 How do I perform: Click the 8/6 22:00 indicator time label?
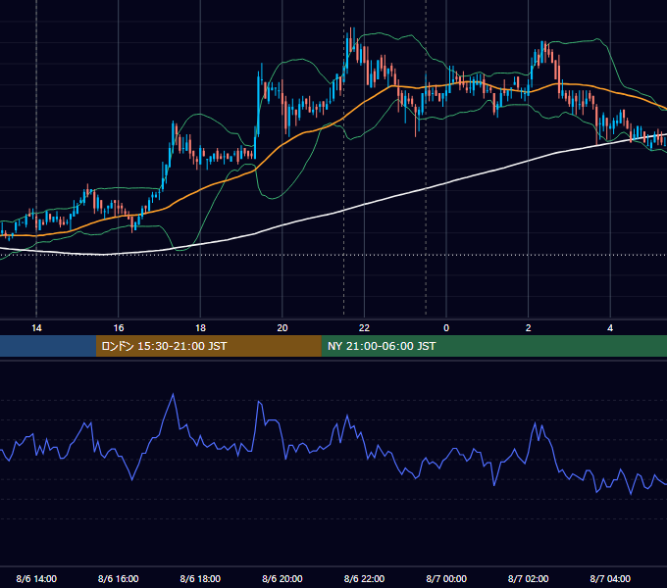364,578
